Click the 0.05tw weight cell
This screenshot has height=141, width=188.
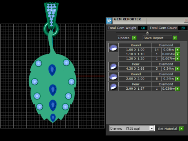click(168, 50)
